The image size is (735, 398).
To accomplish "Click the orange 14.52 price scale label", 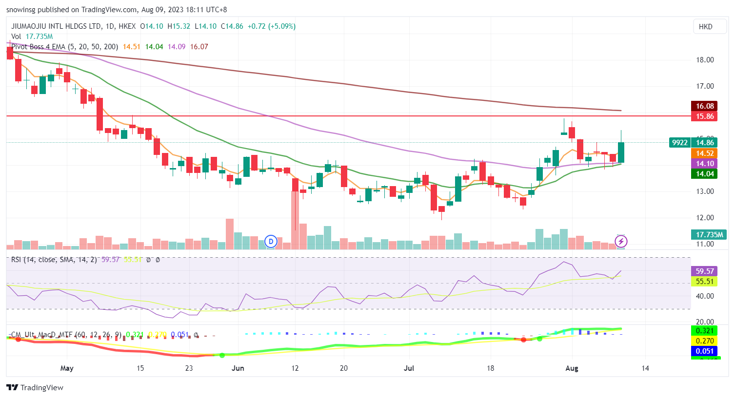I will point(705,153).
